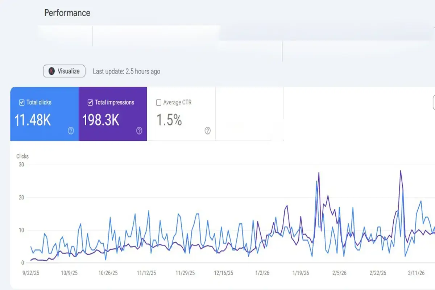Click the 1/19/26 date axis label
This screenshot has height=290, width=435.
tap(301, 273)
